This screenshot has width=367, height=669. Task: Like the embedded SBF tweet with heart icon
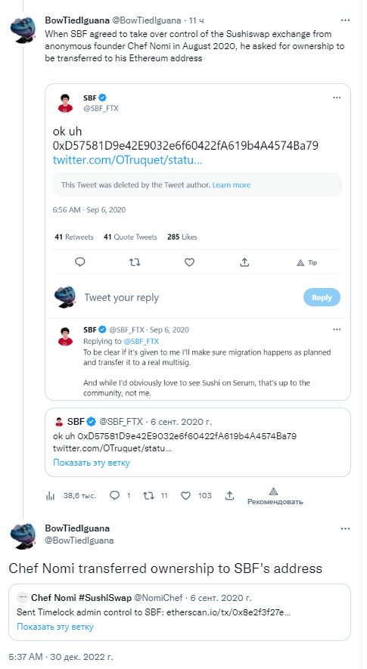189,262
